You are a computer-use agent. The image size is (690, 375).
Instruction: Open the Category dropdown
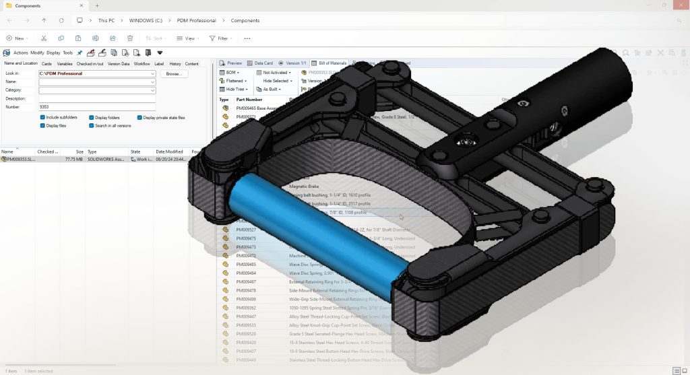click(152, 90)
